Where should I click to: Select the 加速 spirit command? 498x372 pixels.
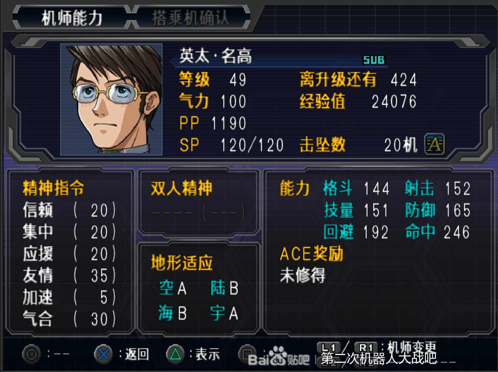(x=69, y=297)
